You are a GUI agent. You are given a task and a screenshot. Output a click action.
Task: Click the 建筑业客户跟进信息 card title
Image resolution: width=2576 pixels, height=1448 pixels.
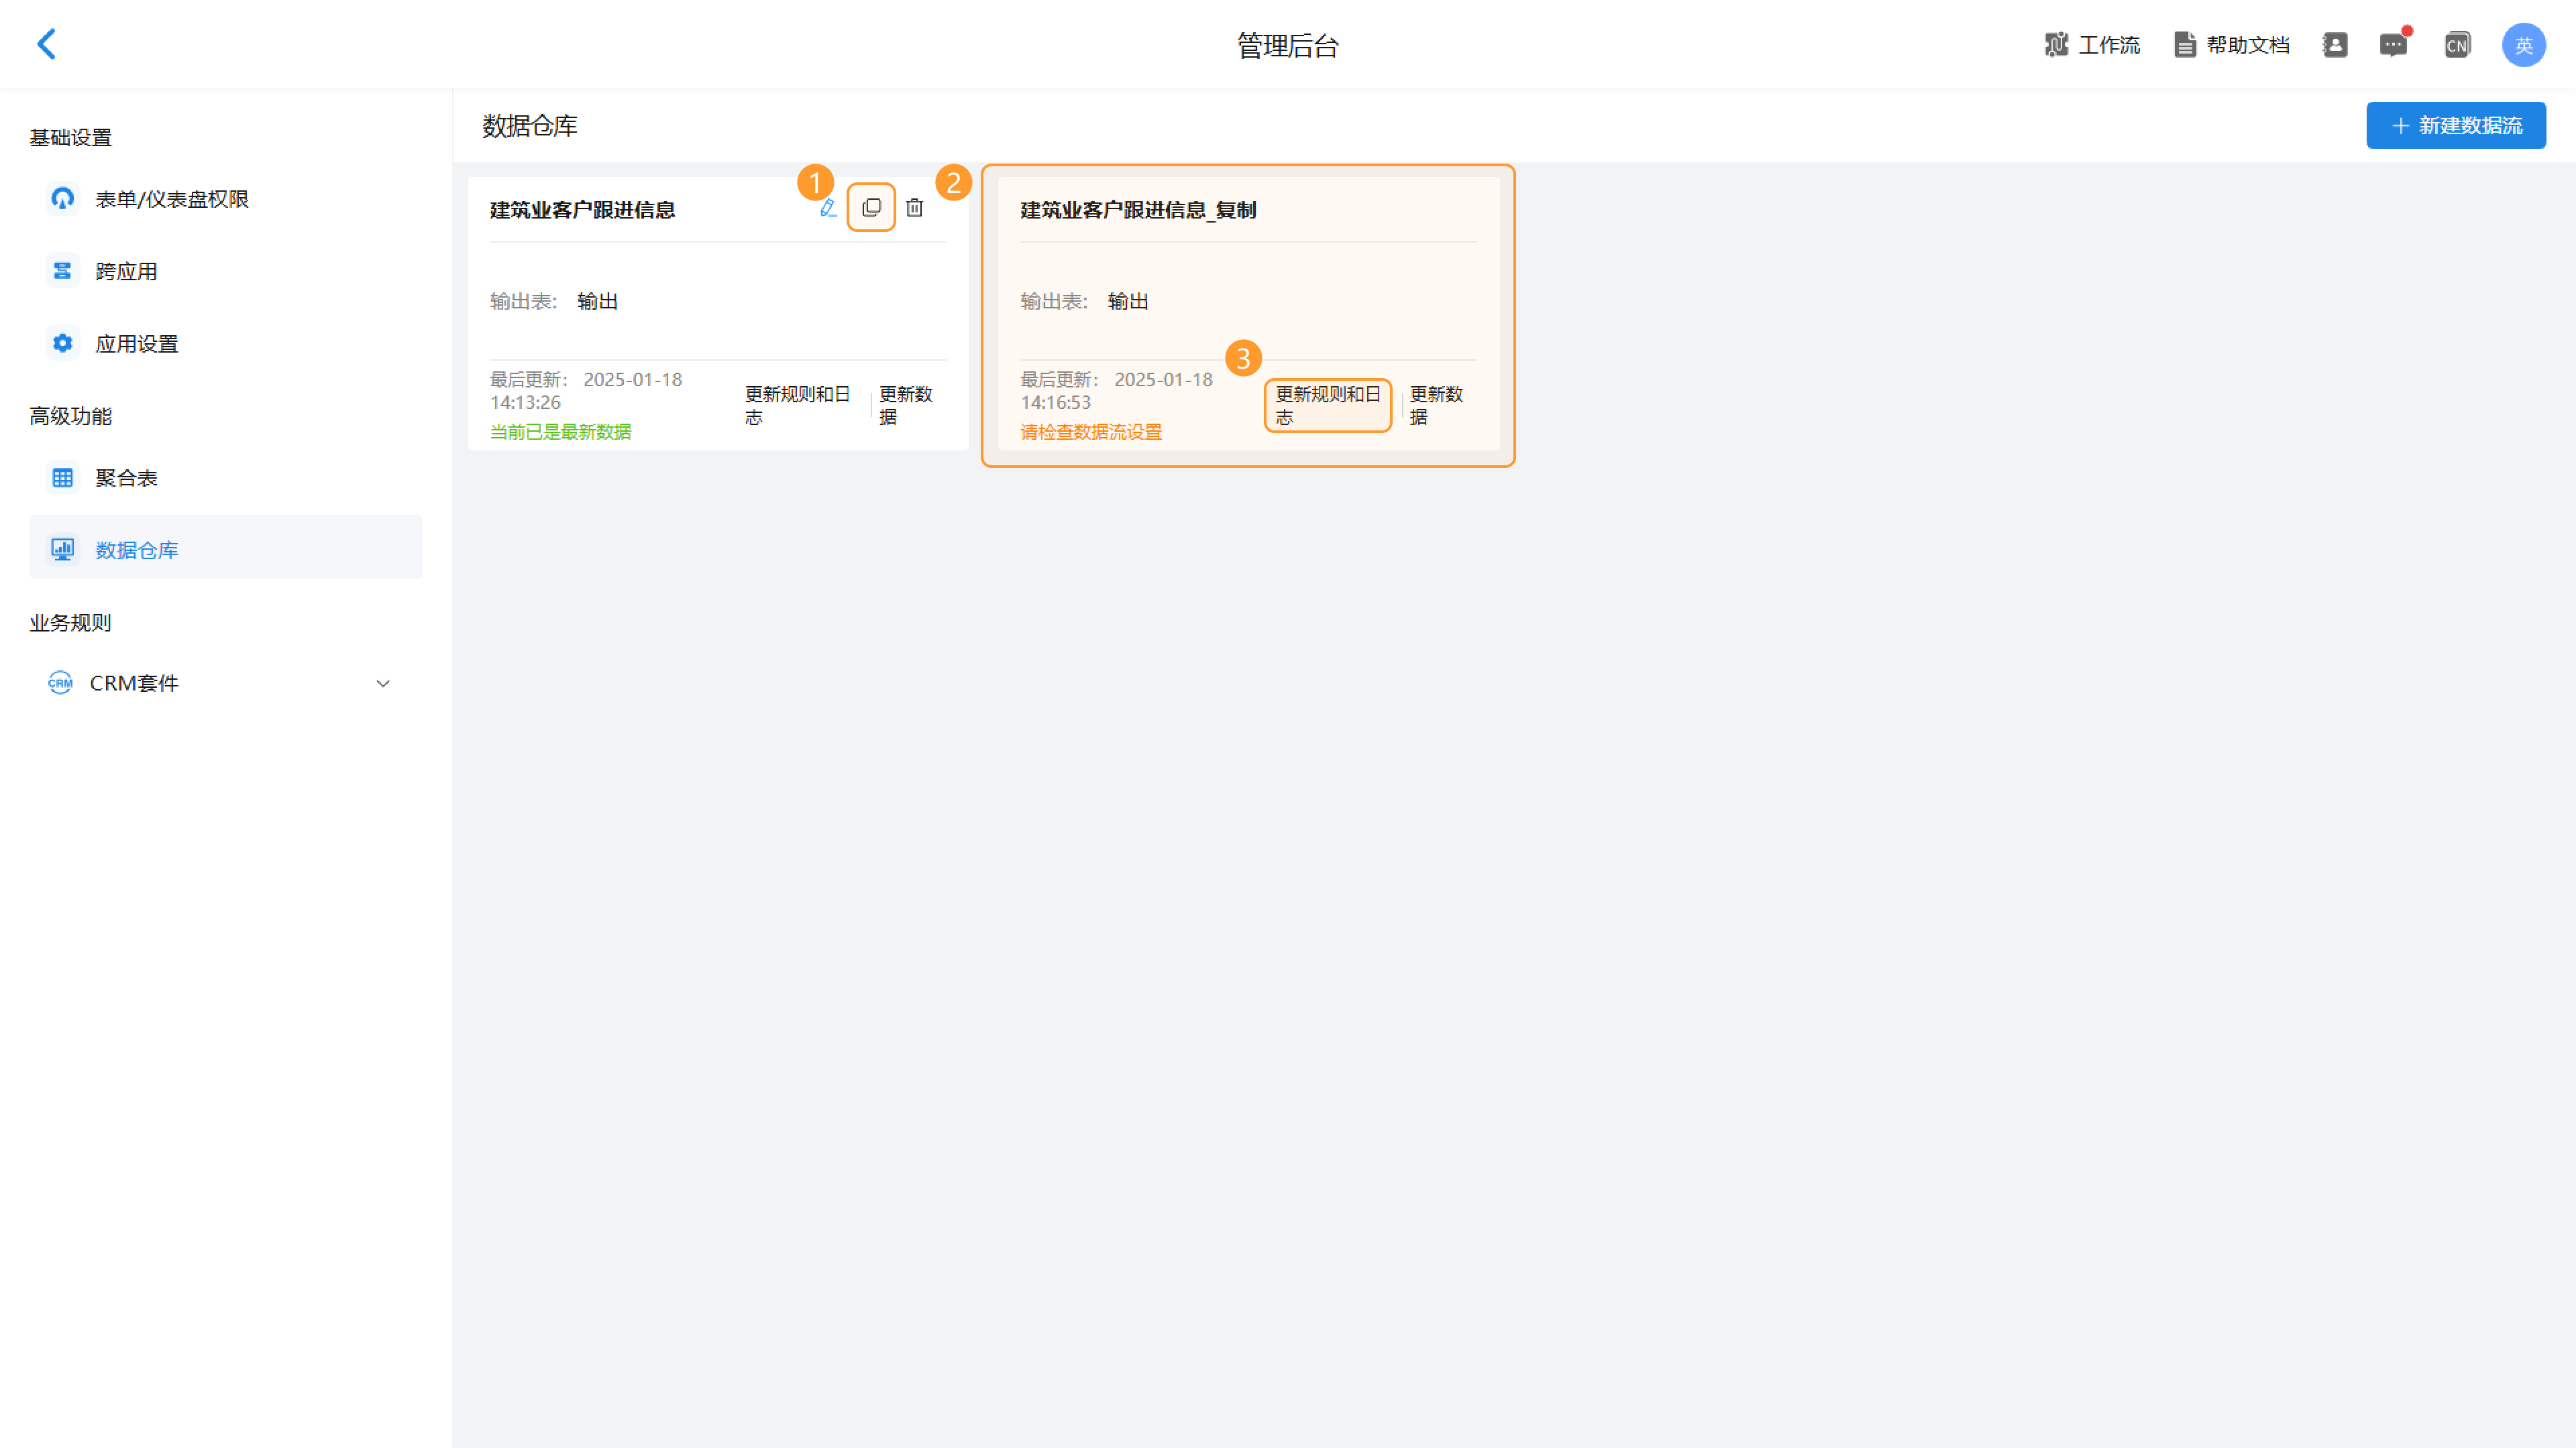[582, 210]
